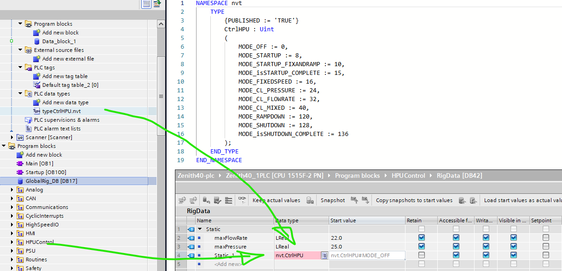Click Copy snapshots to start values
Image resolution: width=562 pixels, height=271 pixels.
(x=414, y=200)
